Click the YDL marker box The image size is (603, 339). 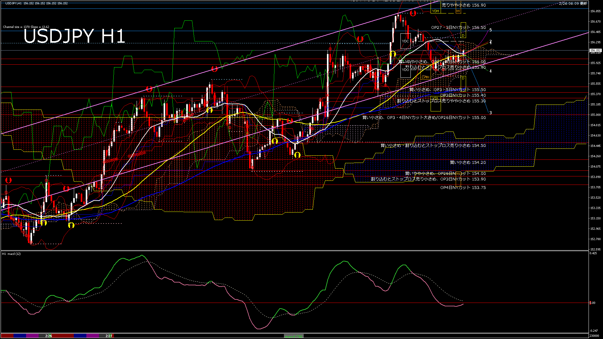coord(435,98)
